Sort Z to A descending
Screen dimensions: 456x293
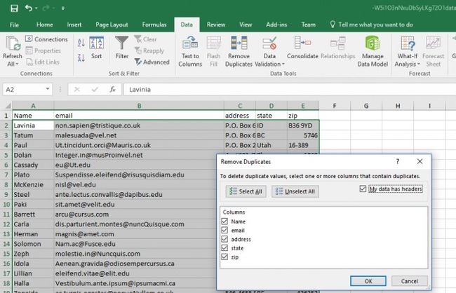(x=81, y=58)
